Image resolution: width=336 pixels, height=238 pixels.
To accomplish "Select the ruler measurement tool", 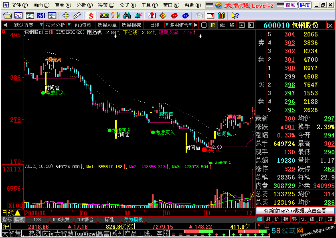I will 77,15.
